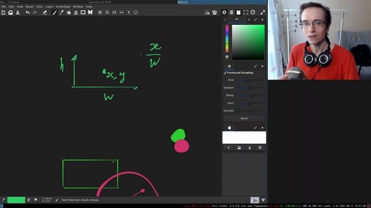Click the scratchpad open icon
This screenshot has height=208, width=371.
point(239,148)
